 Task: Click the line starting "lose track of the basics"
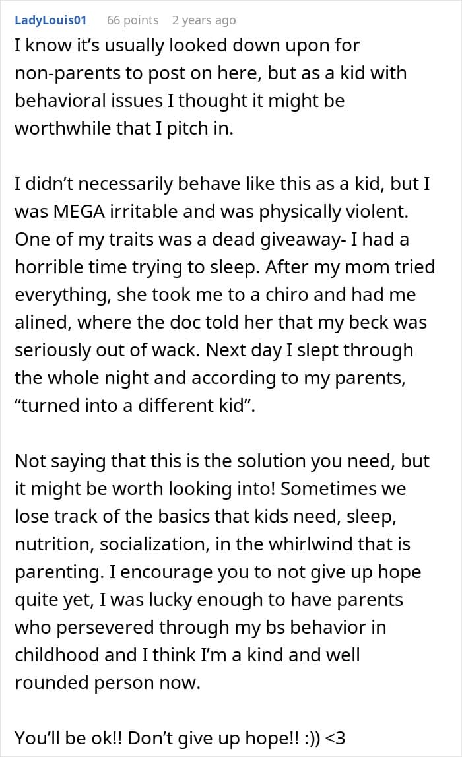pyautogui.click(x=206, y=517)
